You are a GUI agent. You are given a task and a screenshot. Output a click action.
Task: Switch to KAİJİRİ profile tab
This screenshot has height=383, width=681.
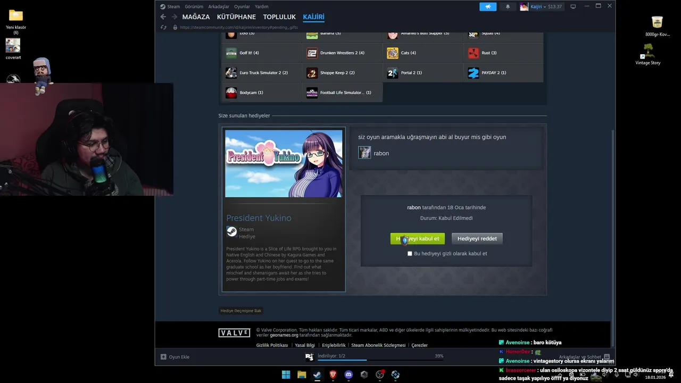point(313,17)
